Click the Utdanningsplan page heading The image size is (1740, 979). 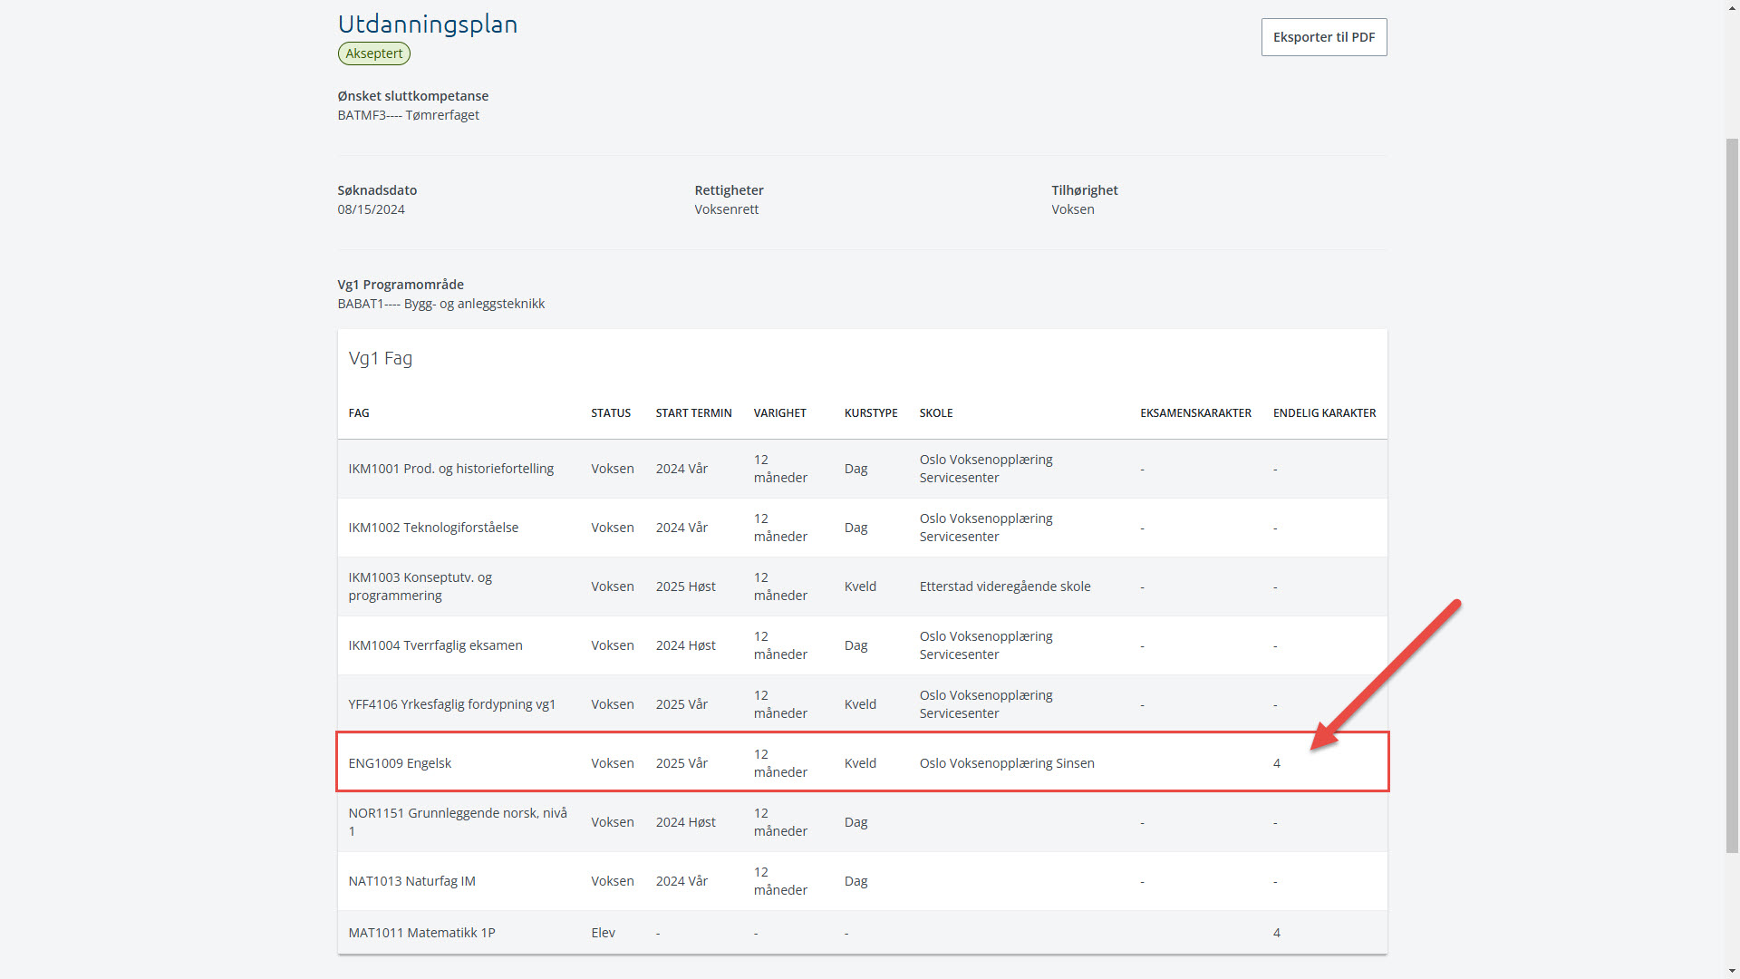pos(427,24)
